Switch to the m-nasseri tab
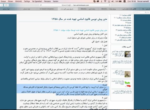This screenshot has width=150, height=110. pyautogui.click(x=47, y=9)
